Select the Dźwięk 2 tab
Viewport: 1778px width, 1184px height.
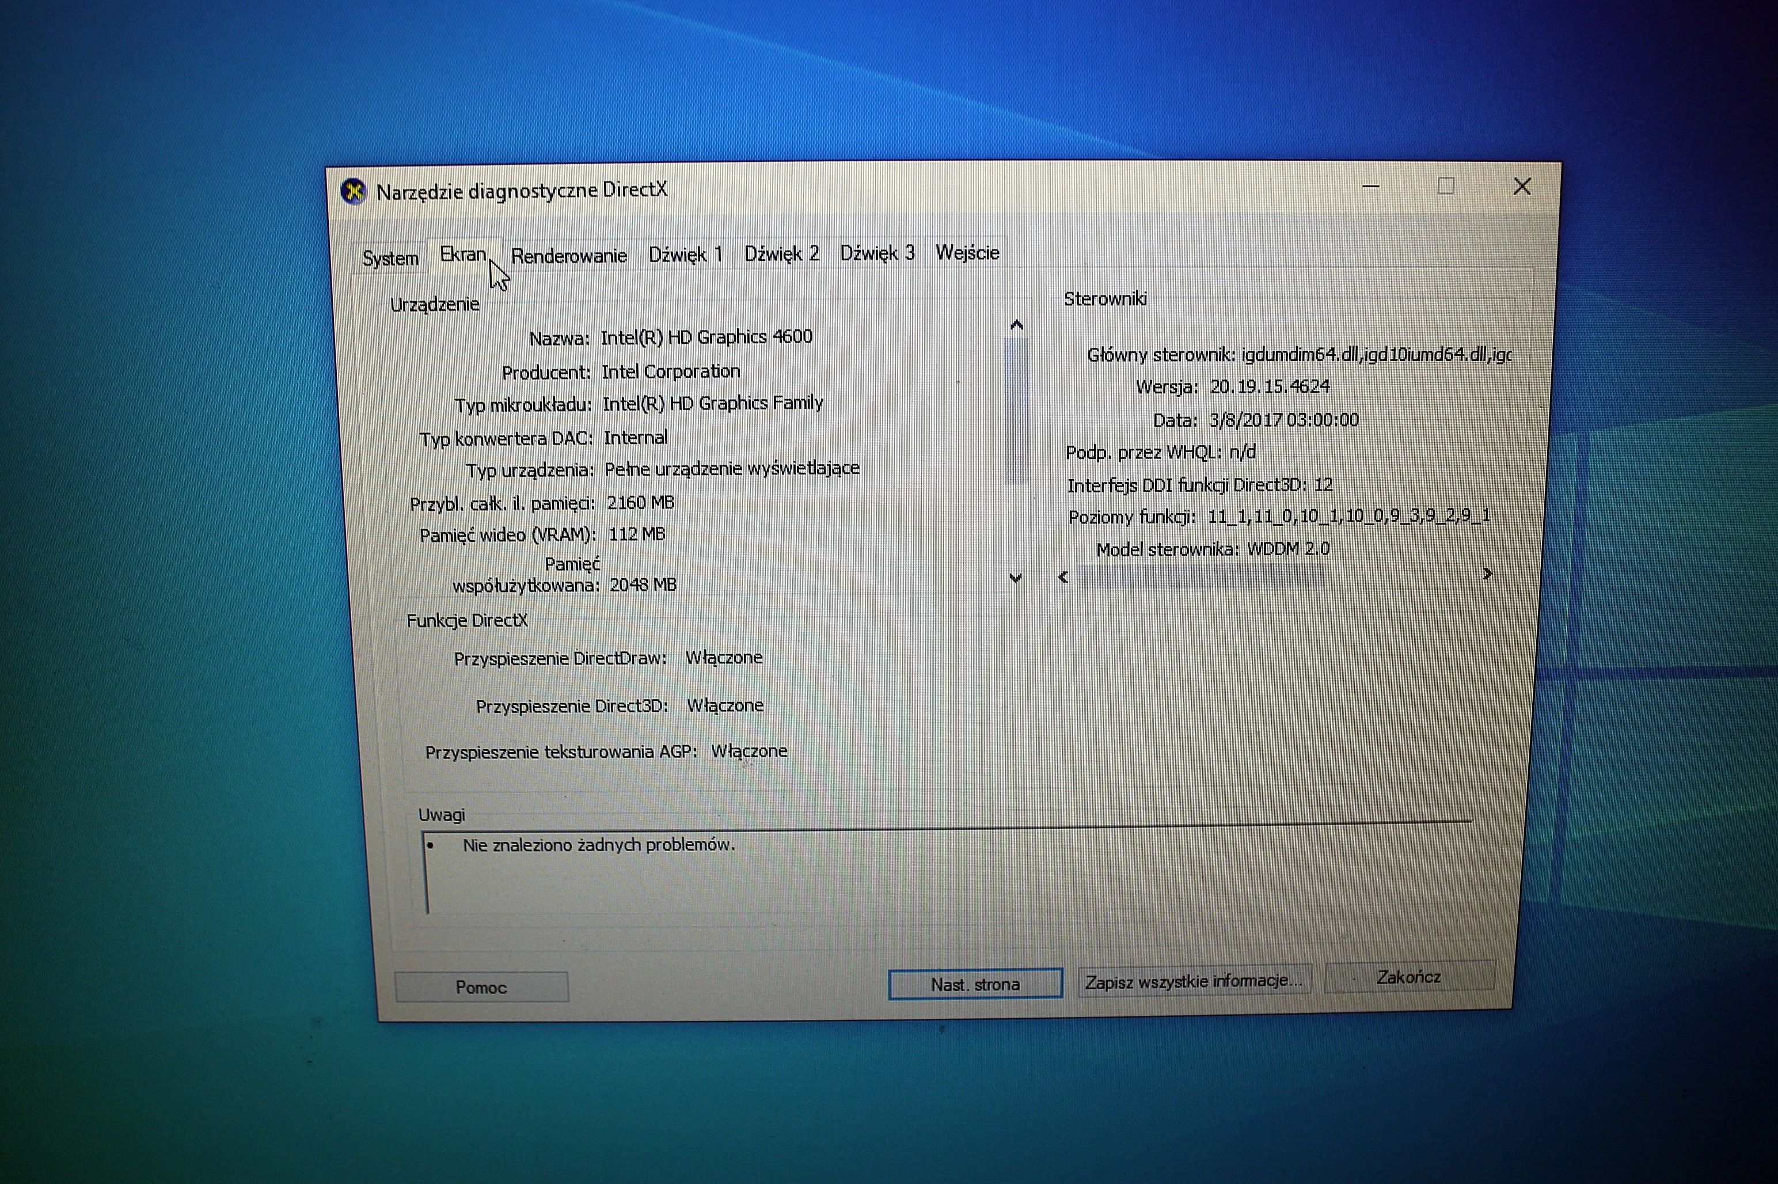[x=781, y=255]
